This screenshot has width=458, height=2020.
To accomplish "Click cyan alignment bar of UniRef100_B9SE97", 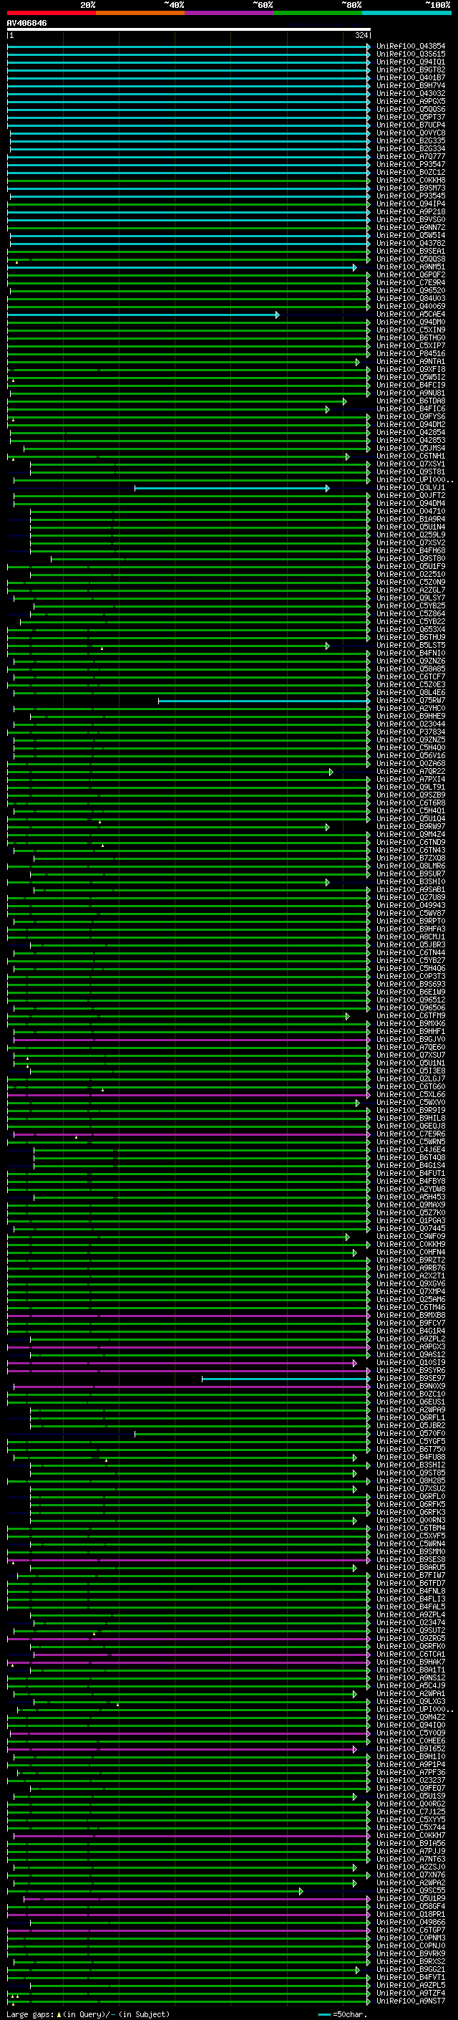I will pyautogui.click(x=286, y=1379).
